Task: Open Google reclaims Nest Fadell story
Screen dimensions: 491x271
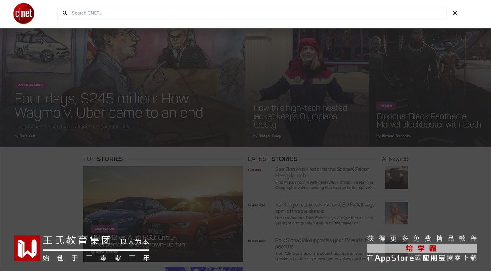Action: [x=325, y=208]
